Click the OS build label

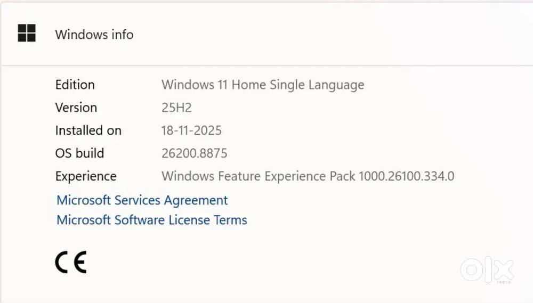pos(79,153)
